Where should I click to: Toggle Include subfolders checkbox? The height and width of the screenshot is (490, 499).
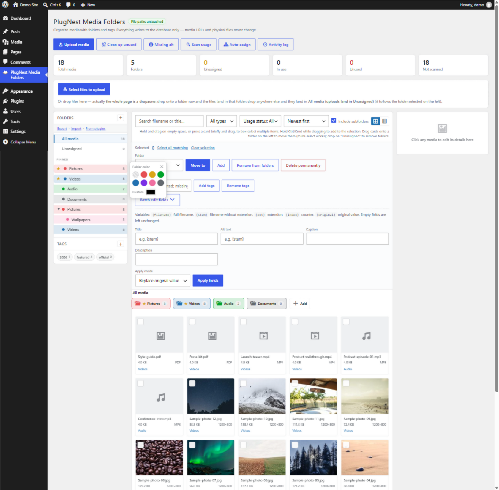334,121
